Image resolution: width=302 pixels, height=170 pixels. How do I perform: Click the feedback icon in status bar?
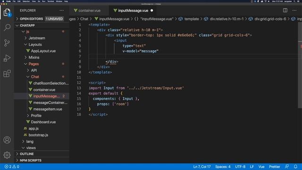coord(287,167)
